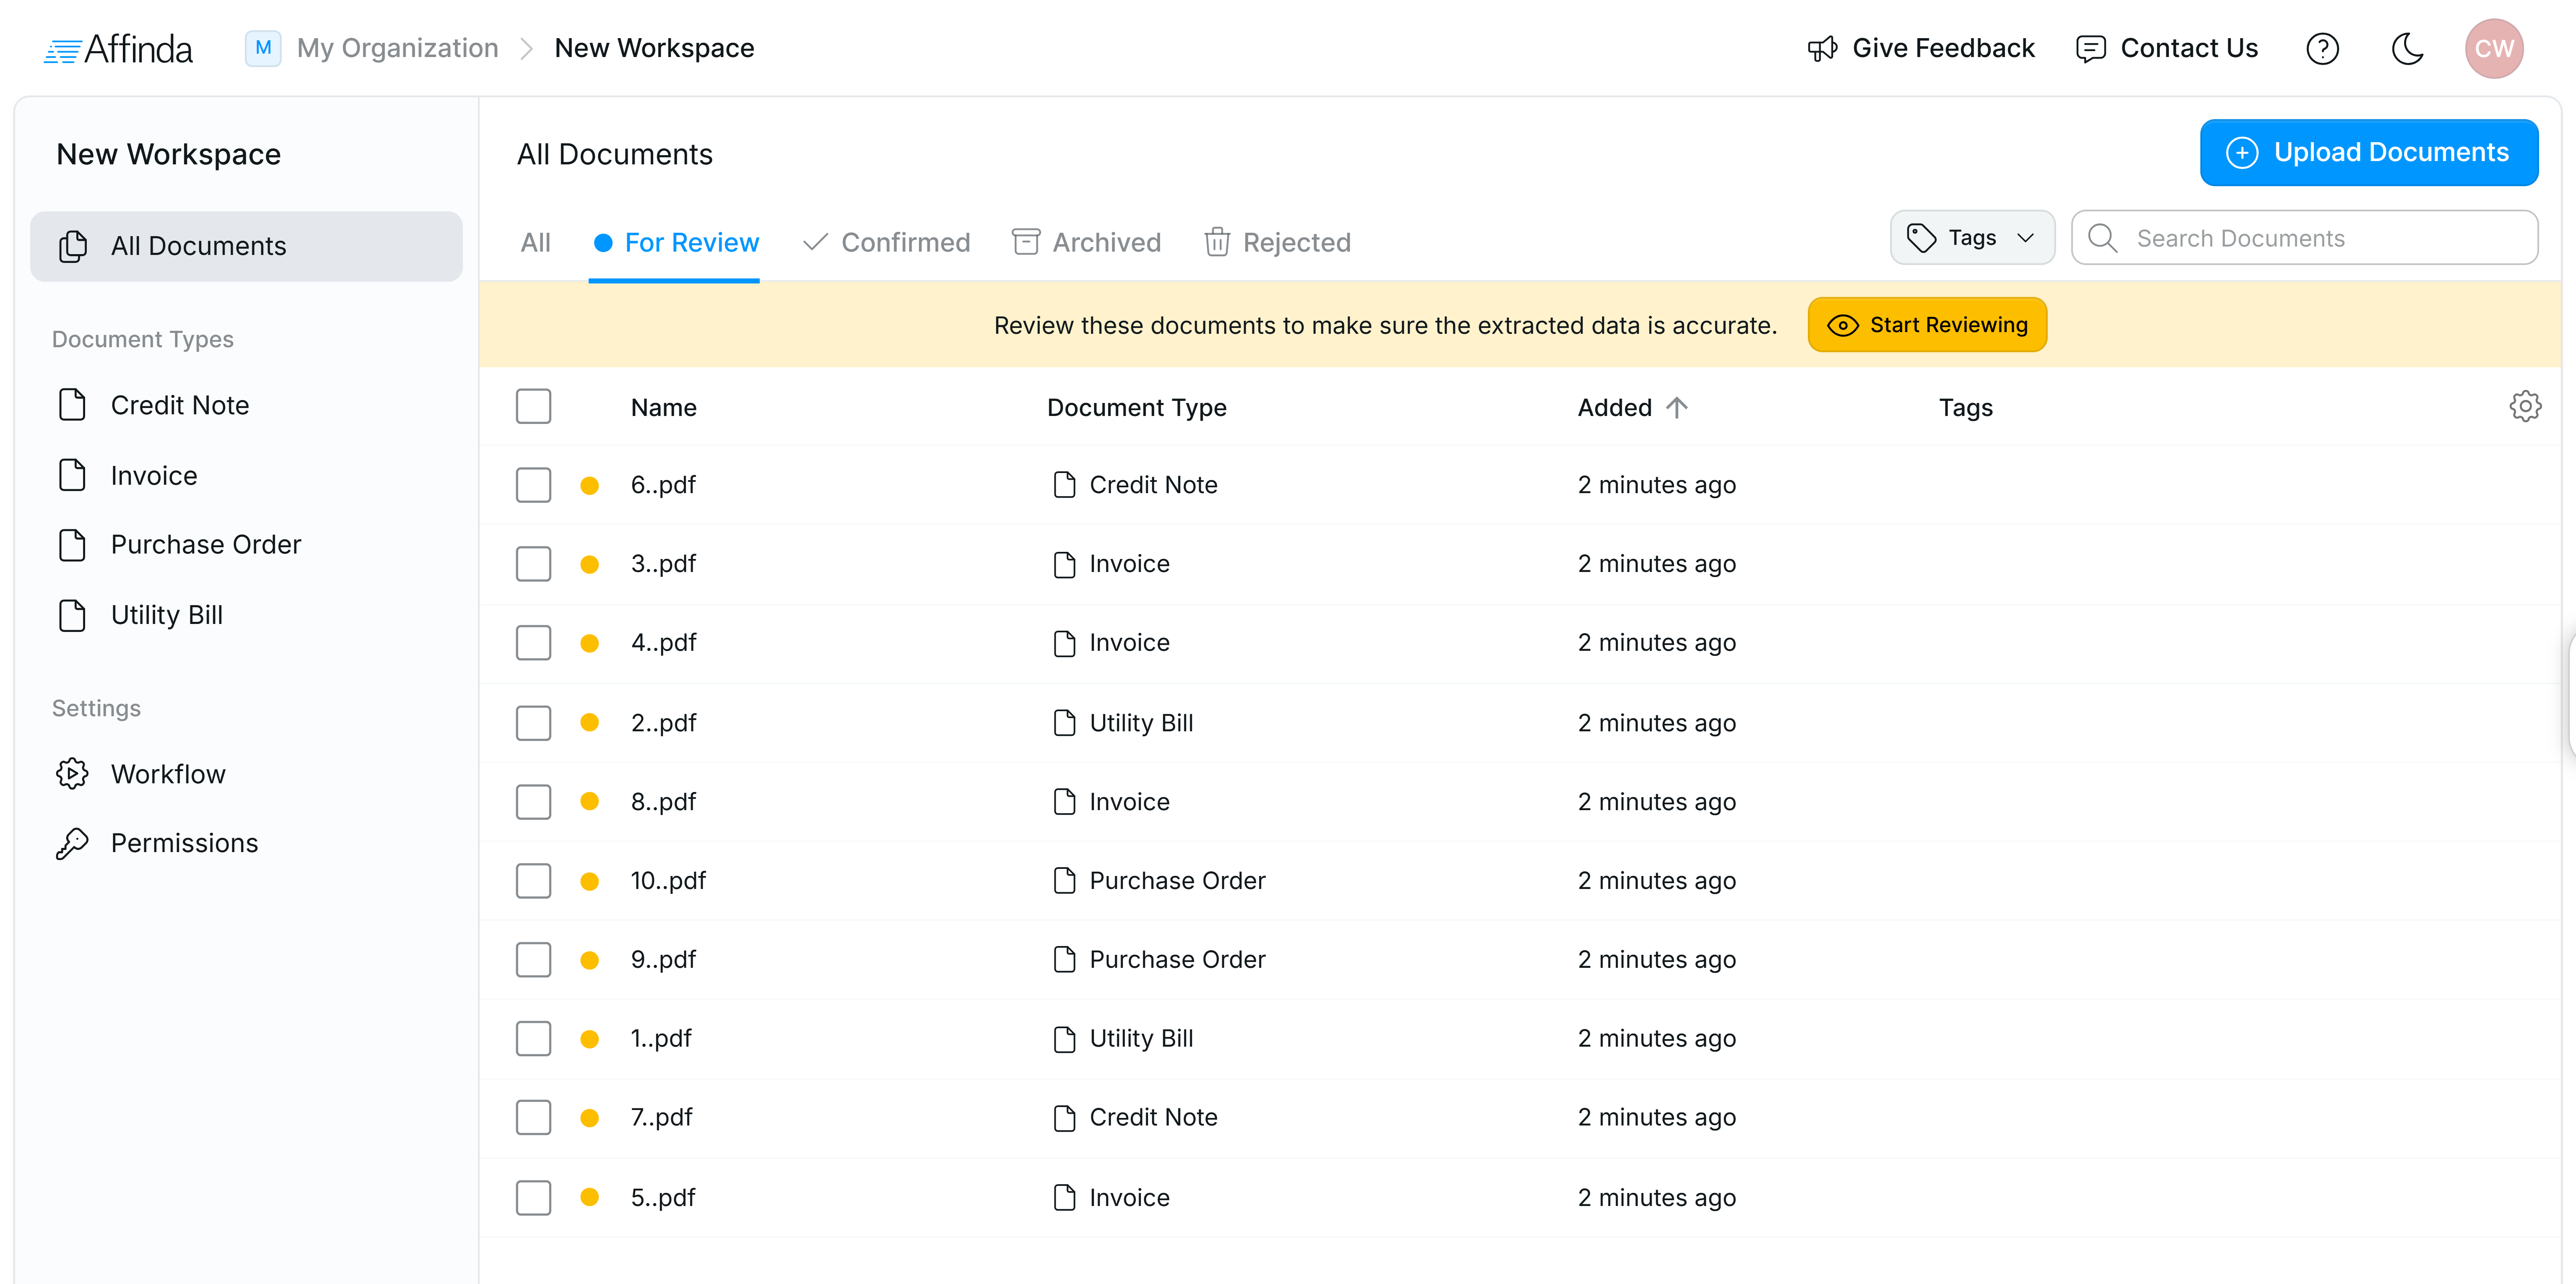
Task: Toggle dark mode with the moon icon
Action: [2408, 48]
